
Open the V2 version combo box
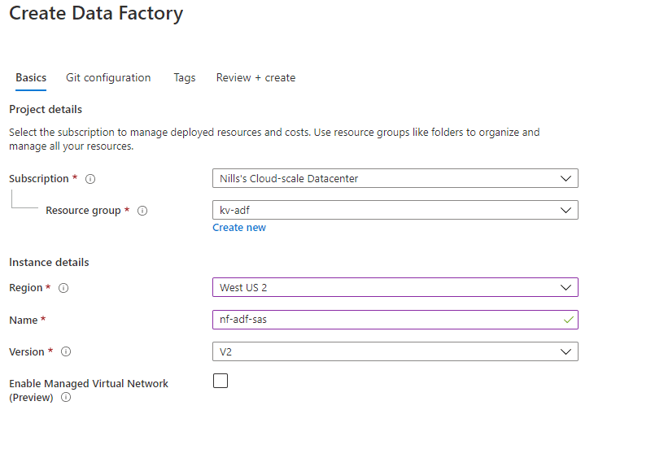tap(395, 352)
